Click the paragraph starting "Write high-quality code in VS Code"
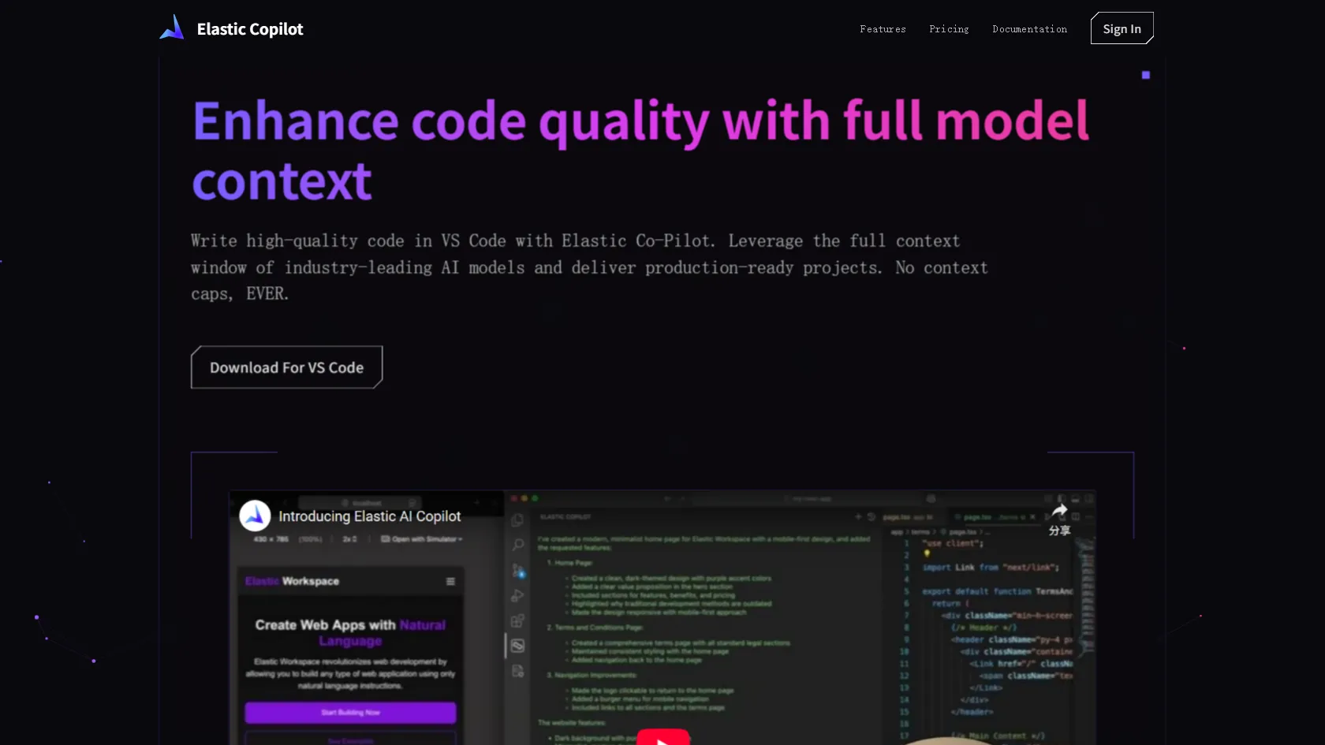 pyautogui.click(x=589, y=267)
